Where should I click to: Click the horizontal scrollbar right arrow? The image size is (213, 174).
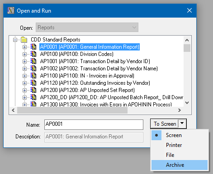click(180, 110)
